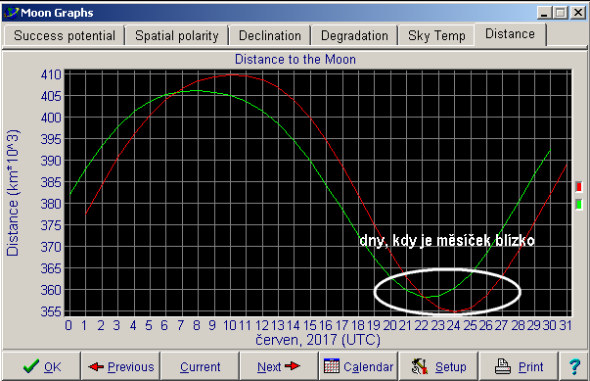Select the Distance tab
The height and width of the screenshot is (381, 590).
[510, 34]
